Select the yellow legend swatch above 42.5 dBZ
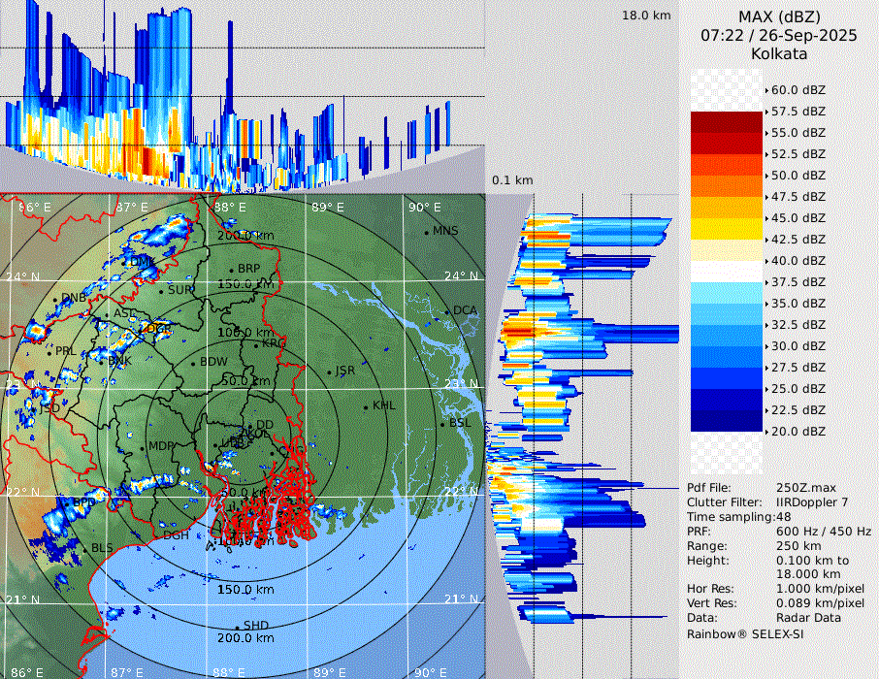The width and height of the screenshot is (879, 679). pos(726,228)
